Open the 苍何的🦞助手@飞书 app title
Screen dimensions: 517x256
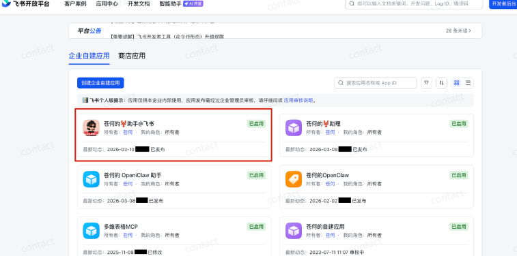[129, 124]
